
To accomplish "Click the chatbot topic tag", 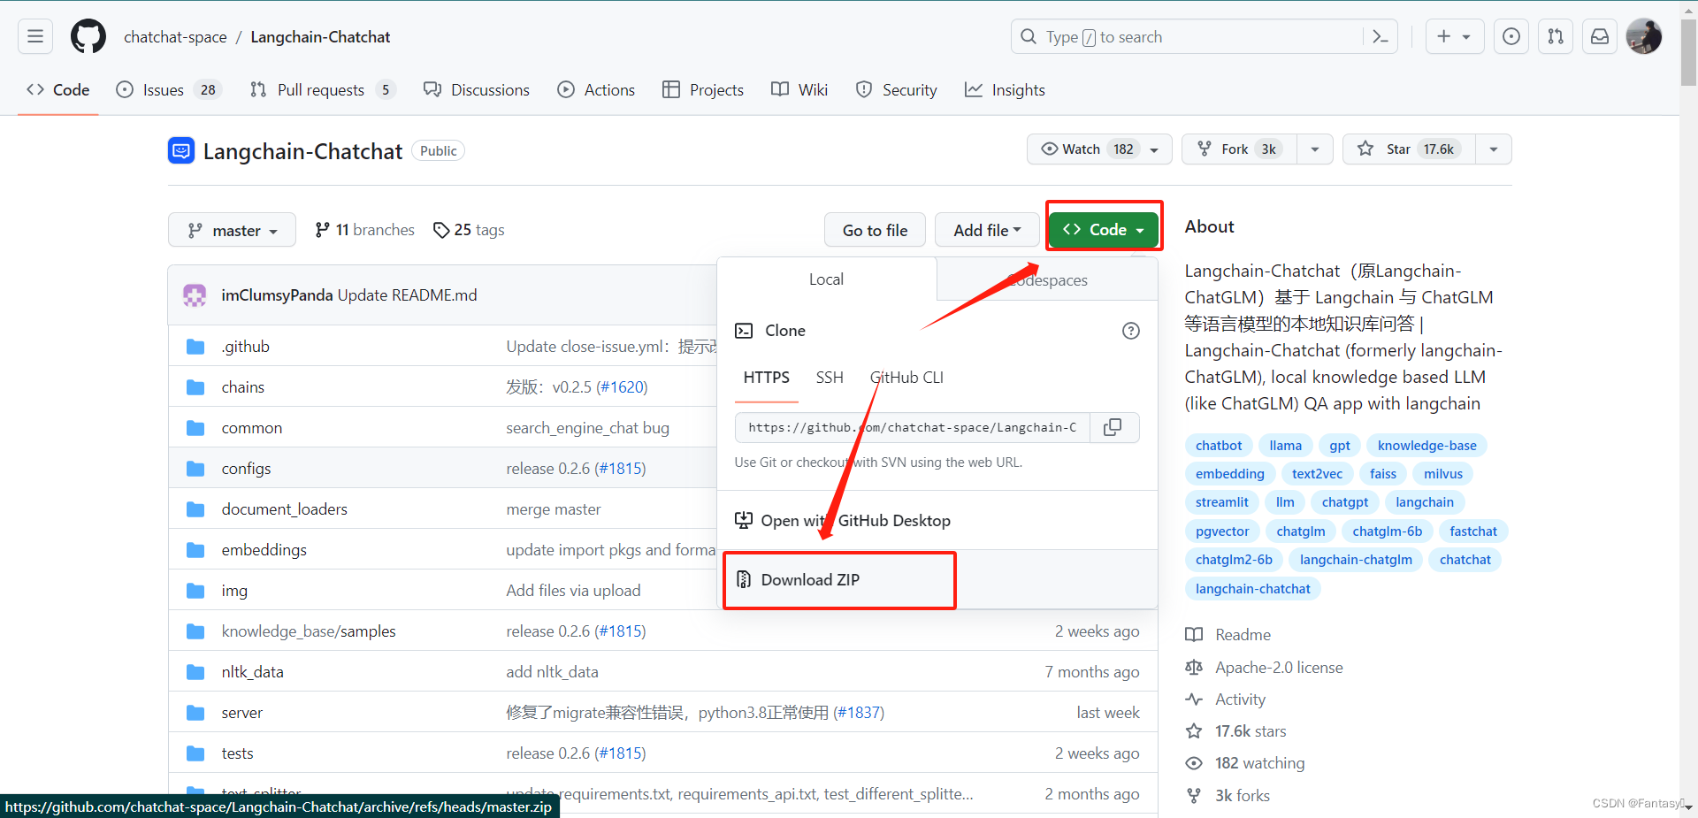I will (1219, 446).
